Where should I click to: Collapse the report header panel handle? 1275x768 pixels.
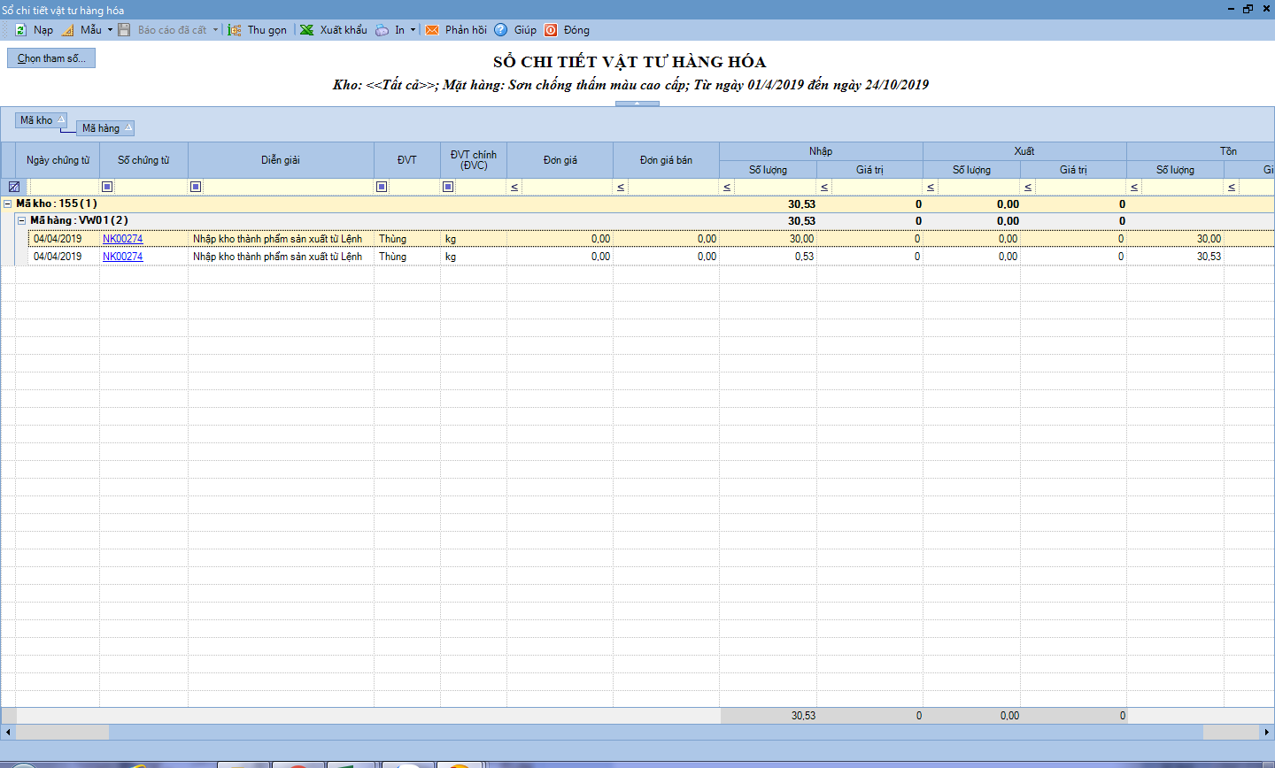pos(637,104)
